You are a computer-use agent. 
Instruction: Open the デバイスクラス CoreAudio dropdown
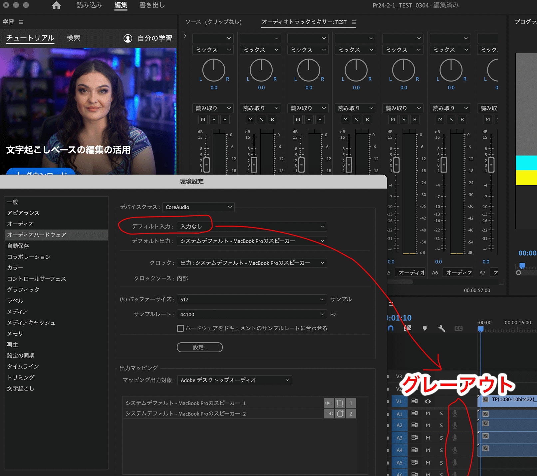pos(198,207)
